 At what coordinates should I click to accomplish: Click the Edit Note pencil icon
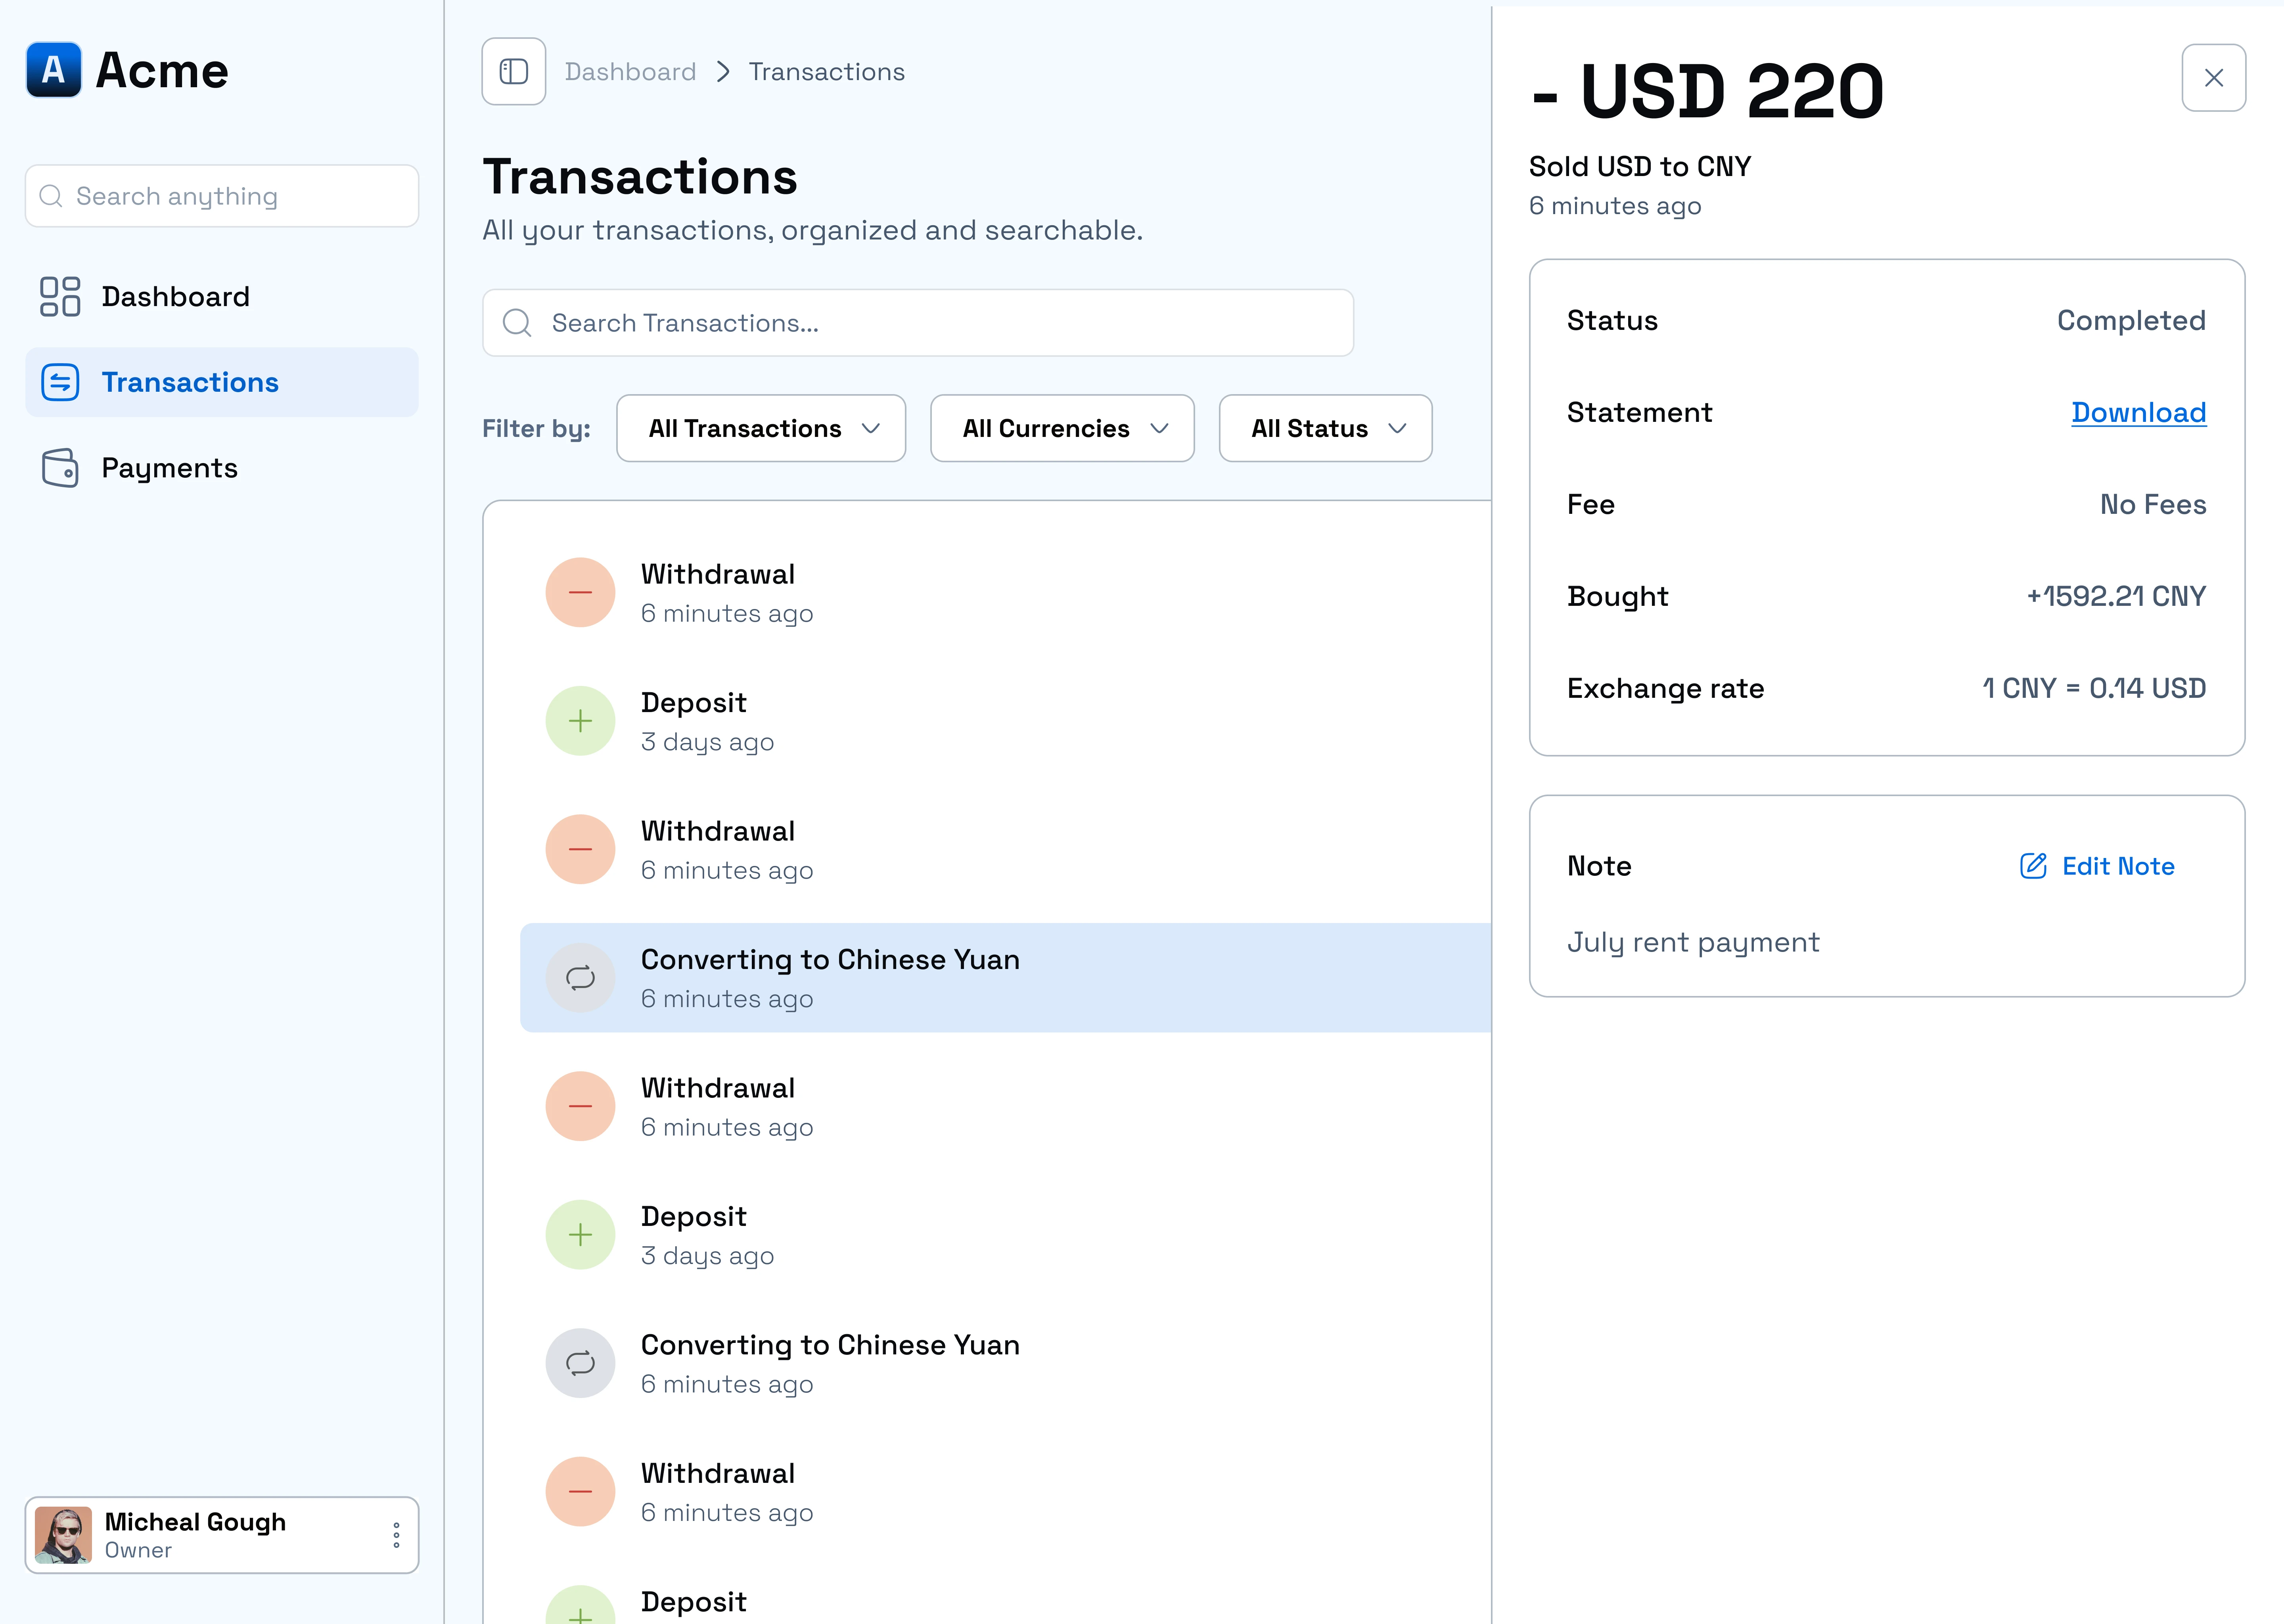point(2032,866)
